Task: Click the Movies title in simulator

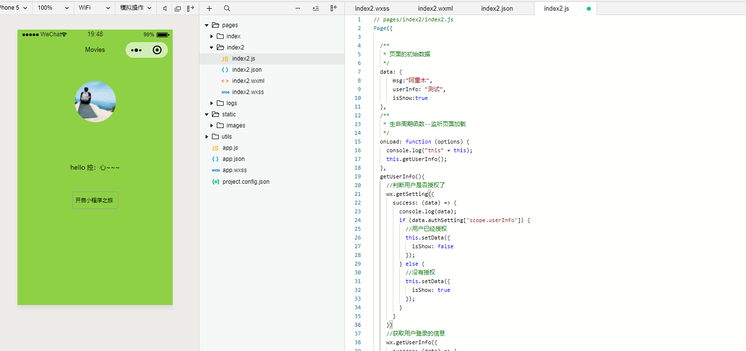Action: pyautogui.click(x=95, y=49)
